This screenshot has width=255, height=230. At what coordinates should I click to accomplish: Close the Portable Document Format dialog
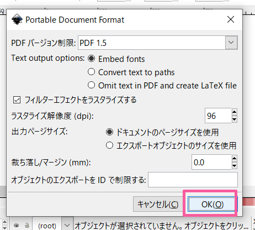point(231,19)
